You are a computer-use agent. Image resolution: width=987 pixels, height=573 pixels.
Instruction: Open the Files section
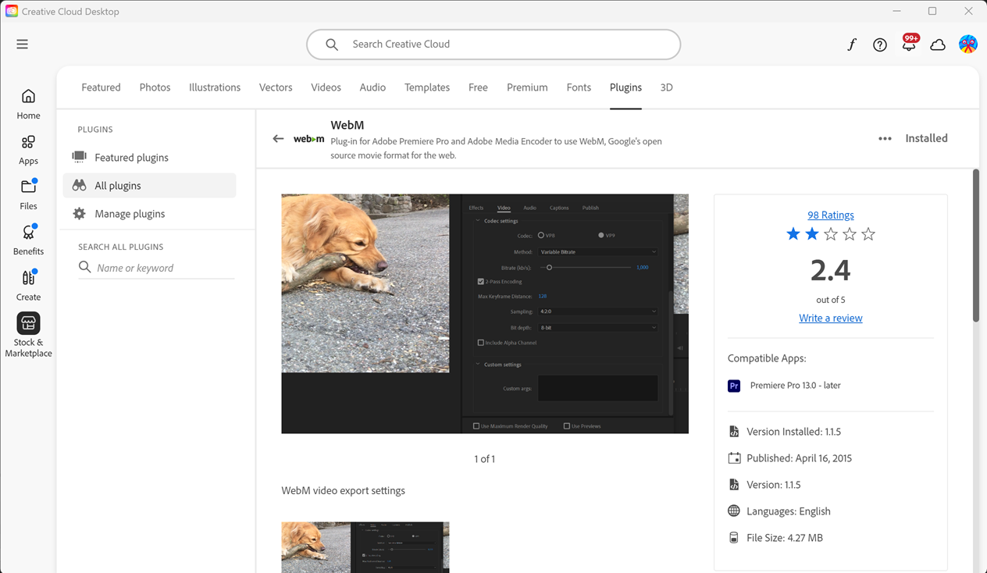tap(28, 194)
